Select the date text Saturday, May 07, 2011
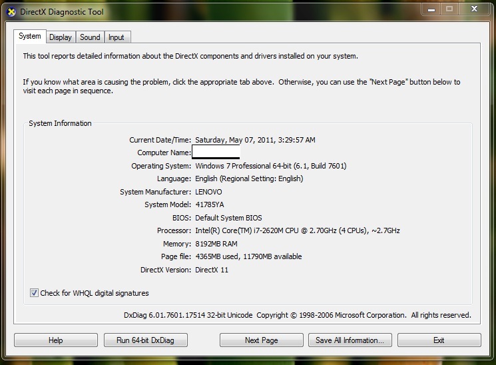This screenshot has height=365, width=496. click(234, 140)
